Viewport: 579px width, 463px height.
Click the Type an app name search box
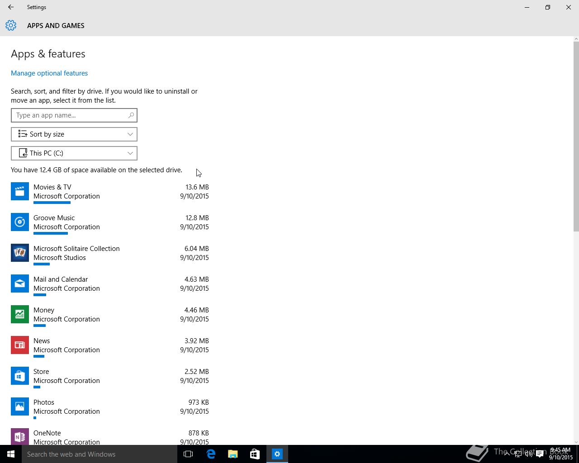(74, 115)
